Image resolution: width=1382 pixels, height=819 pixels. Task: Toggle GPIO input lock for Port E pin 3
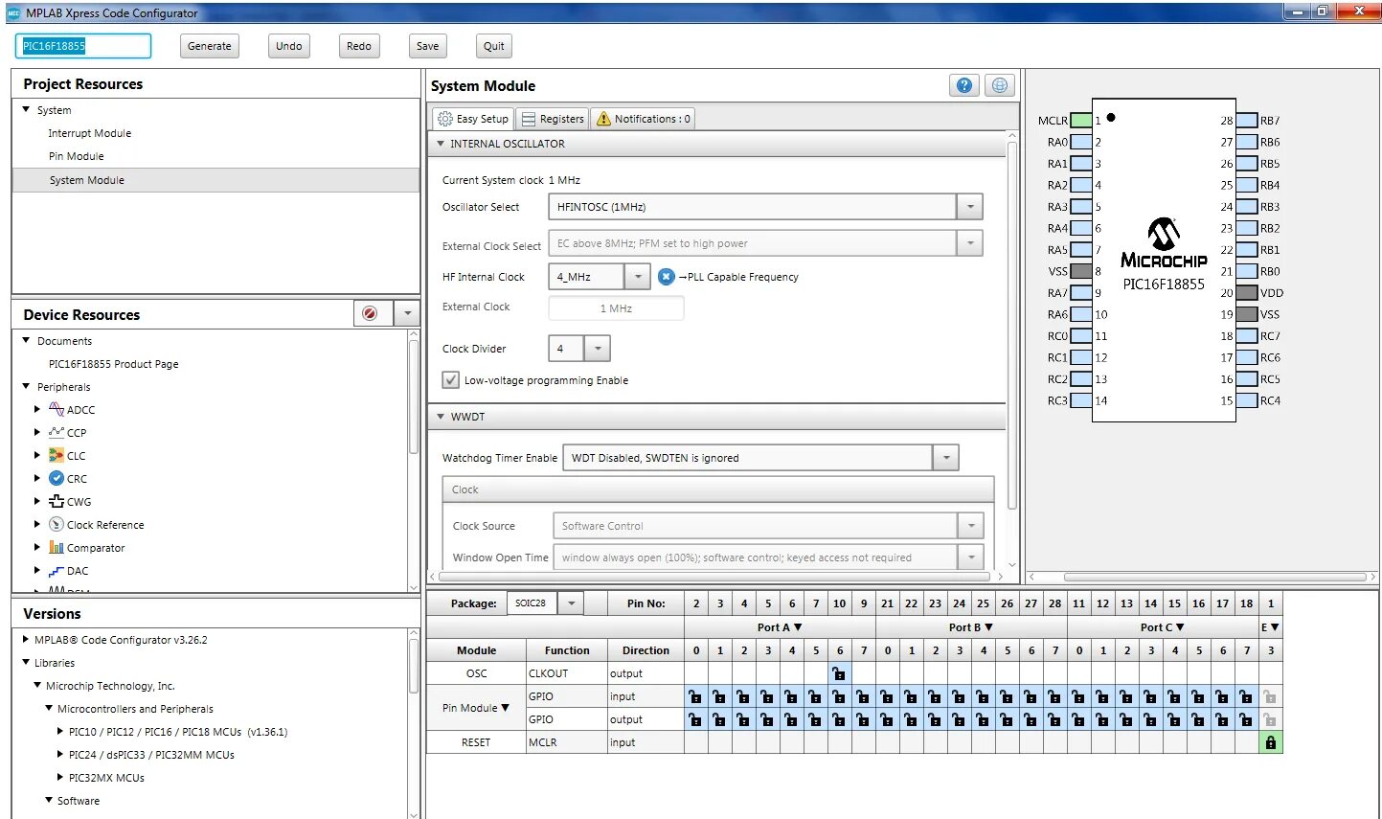(x=1271, y=696)
